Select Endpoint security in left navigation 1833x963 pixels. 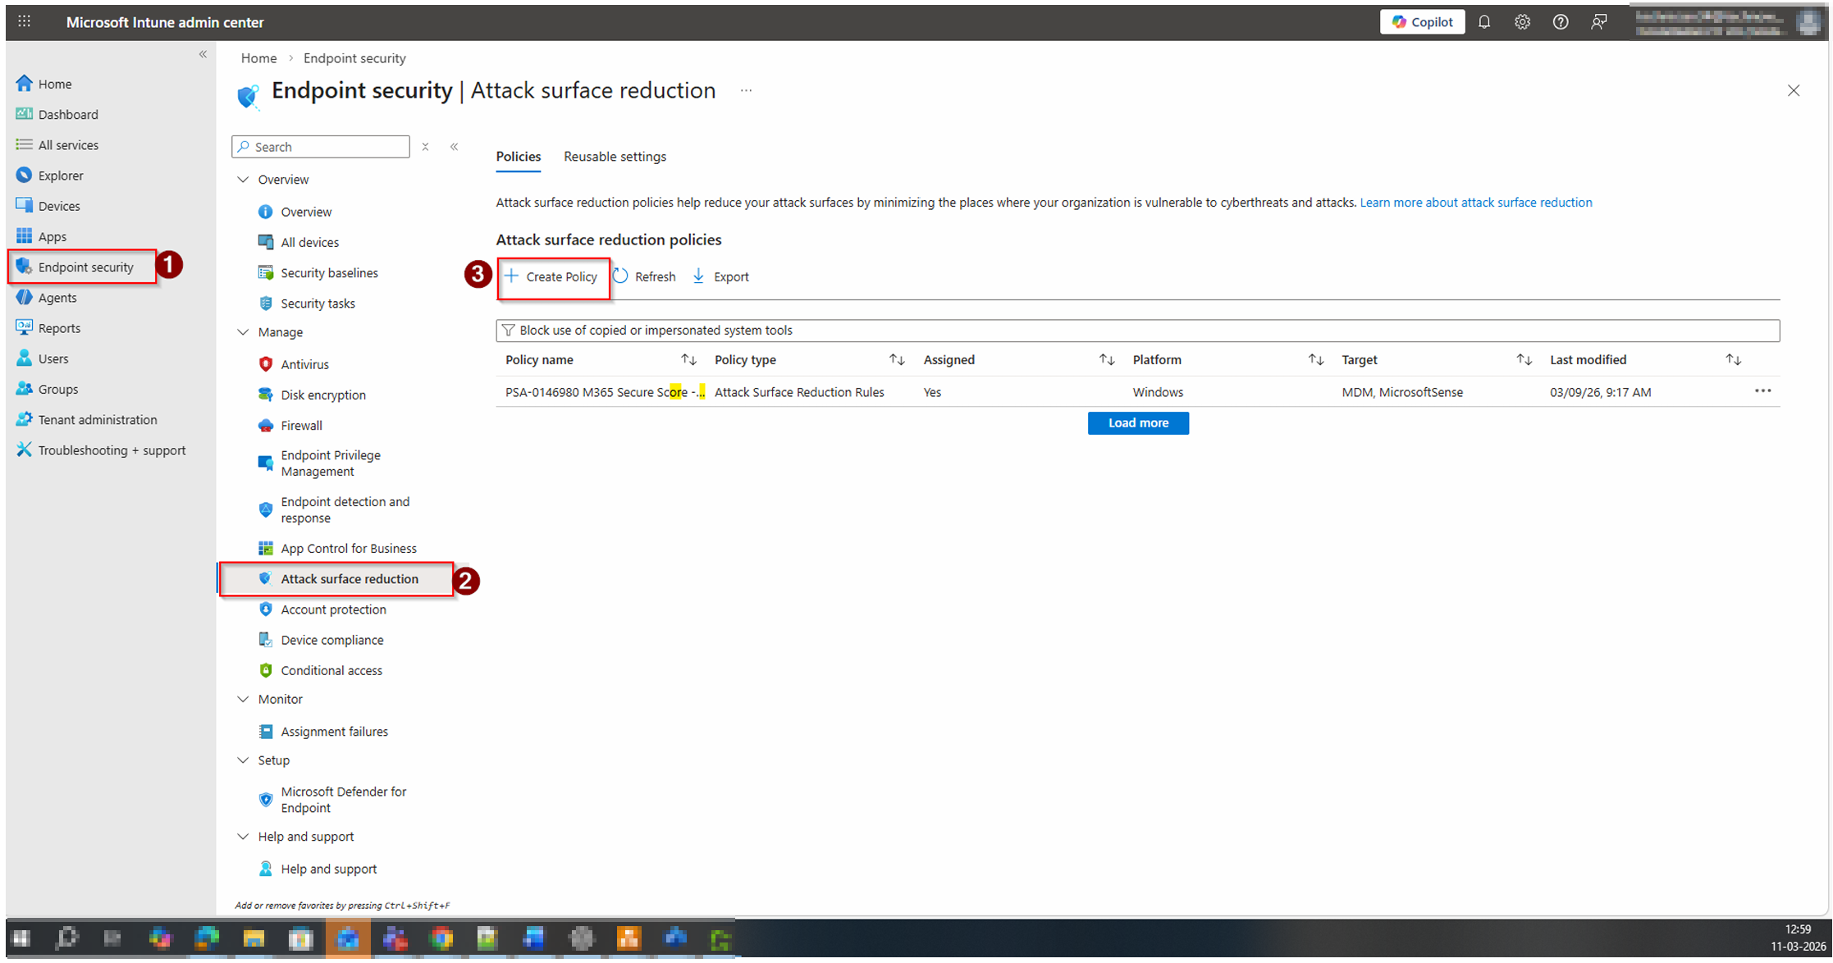[82, 267]
